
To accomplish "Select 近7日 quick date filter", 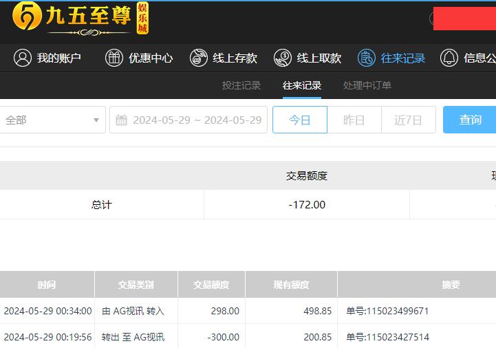I will 409,120.
